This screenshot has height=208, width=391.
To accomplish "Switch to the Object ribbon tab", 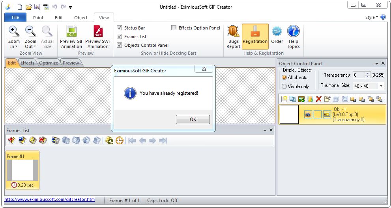I will click(x=81, y=18).
